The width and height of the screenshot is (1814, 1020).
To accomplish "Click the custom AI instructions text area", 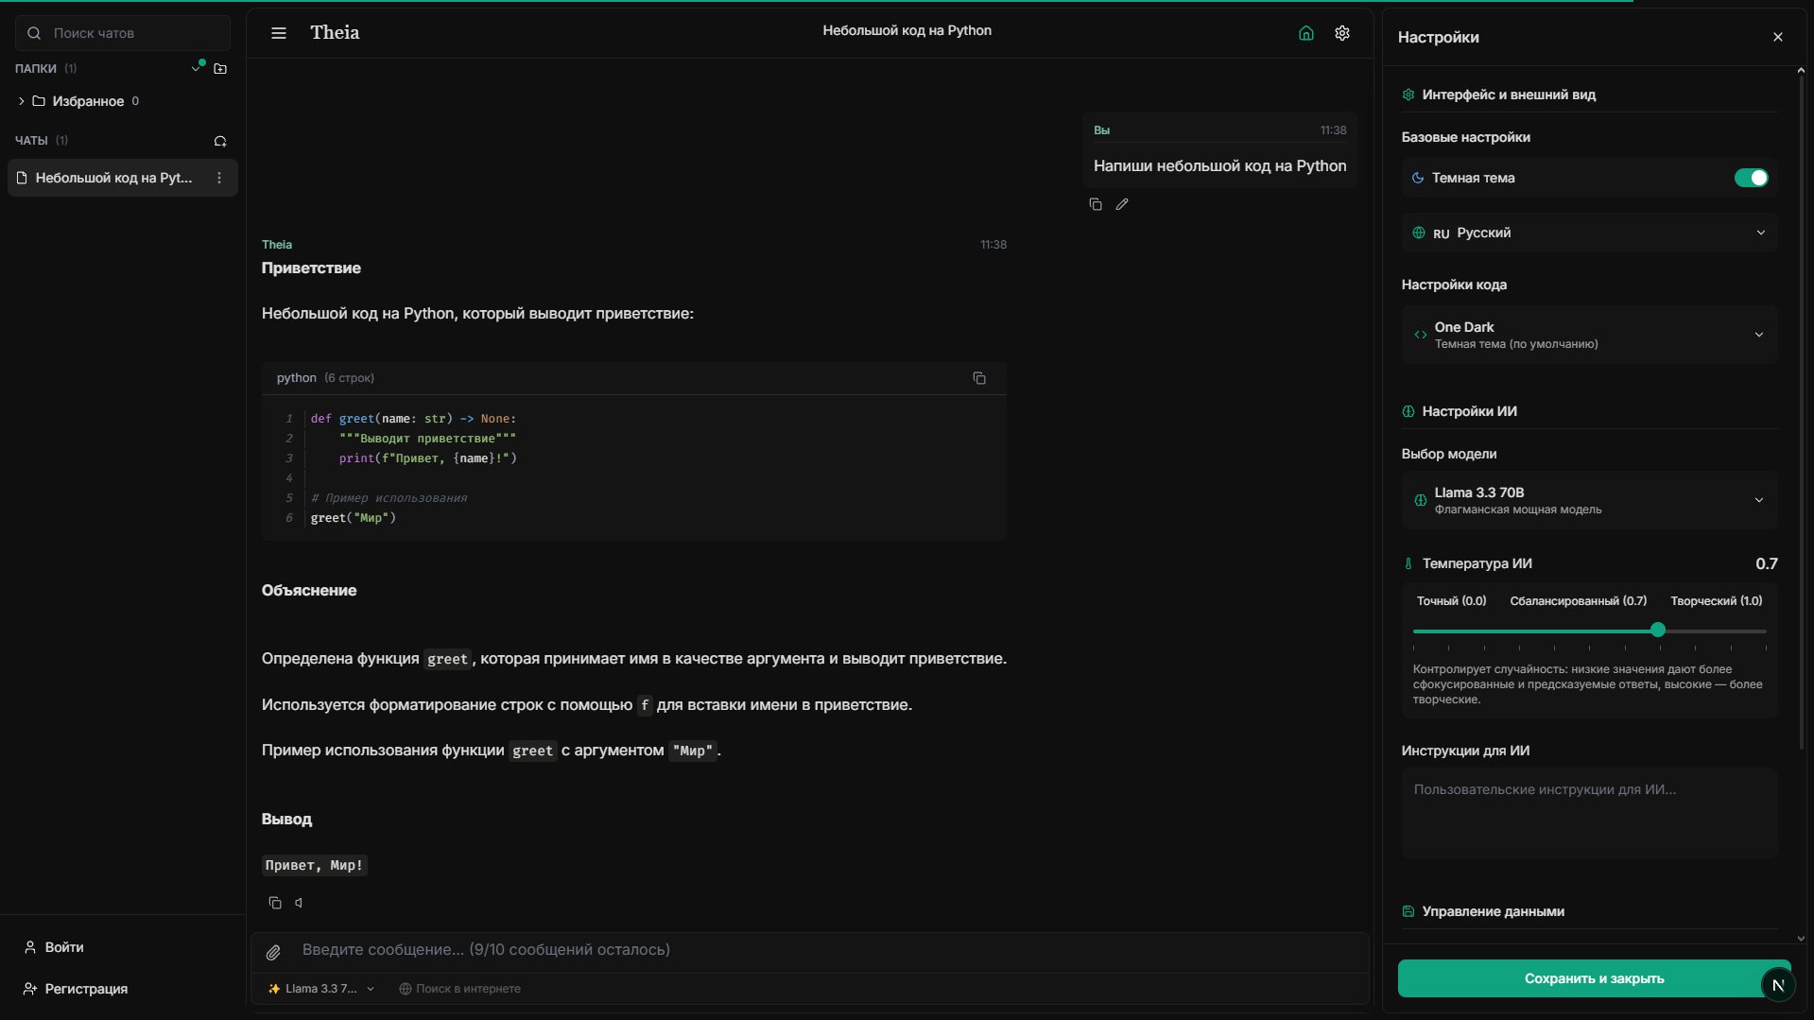I will point(1589,812).
